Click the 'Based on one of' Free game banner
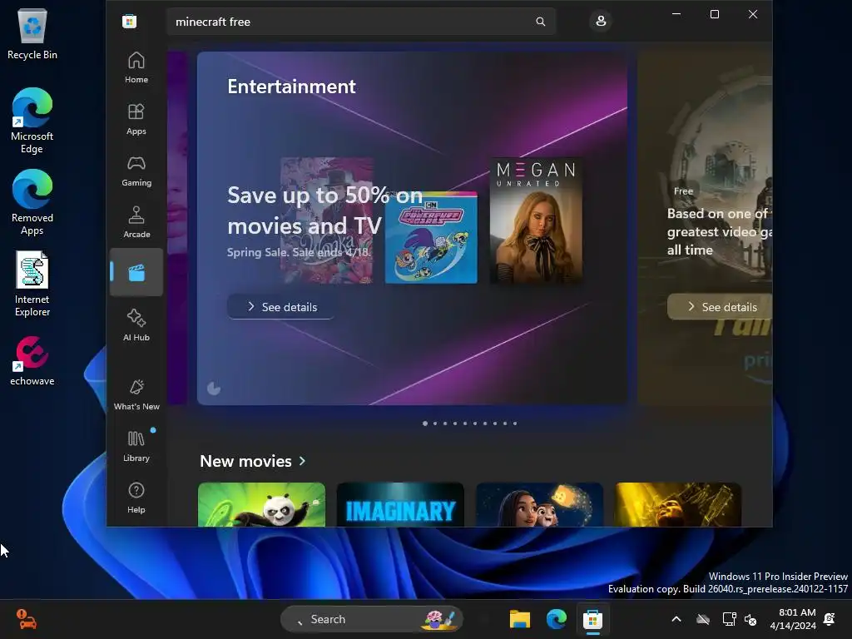852x639 pixels. click(x=705, y=228)
